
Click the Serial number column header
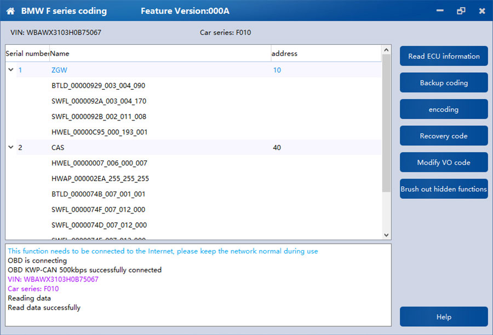pyautogui.click(x=27, y=54)
